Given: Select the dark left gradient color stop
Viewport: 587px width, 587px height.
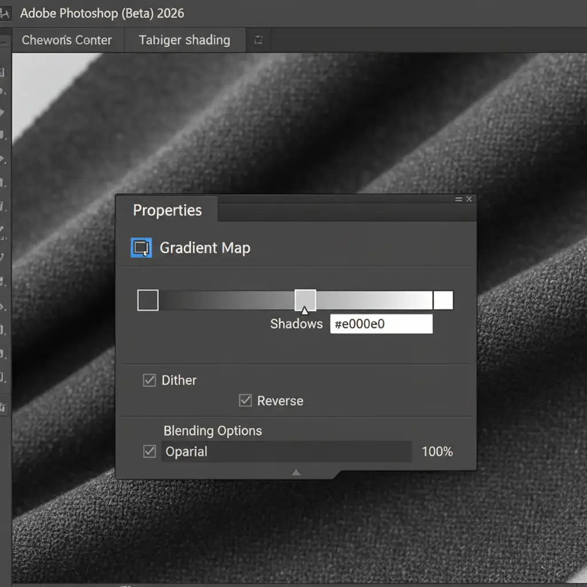Looking at the screenshot, I should [148, 300].
